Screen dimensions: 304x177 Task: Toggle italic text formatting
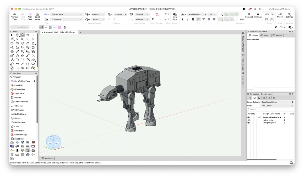coord(187,19)
